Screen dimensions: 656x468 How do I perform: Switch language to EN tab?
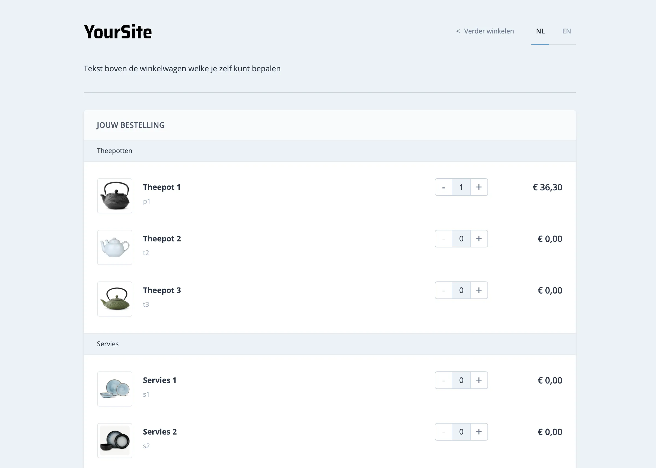point(566,31)
